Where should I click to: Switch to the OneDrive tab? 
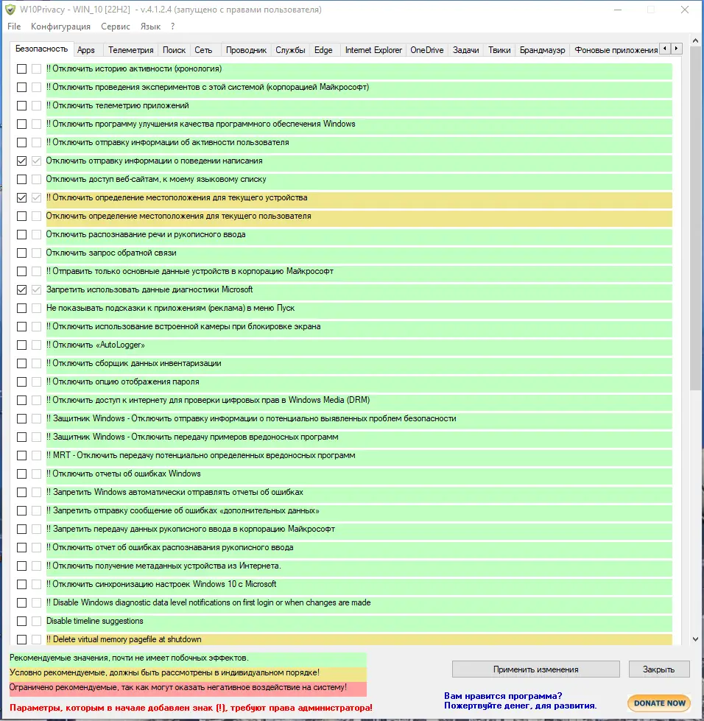426,50
